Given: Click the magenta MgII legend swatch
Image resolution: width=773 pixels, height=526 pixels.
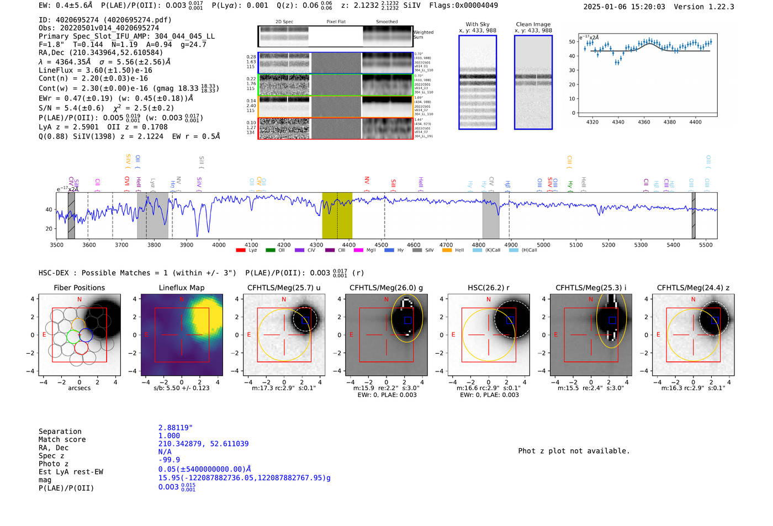Looking at the screenshot, I should point(358,250).
